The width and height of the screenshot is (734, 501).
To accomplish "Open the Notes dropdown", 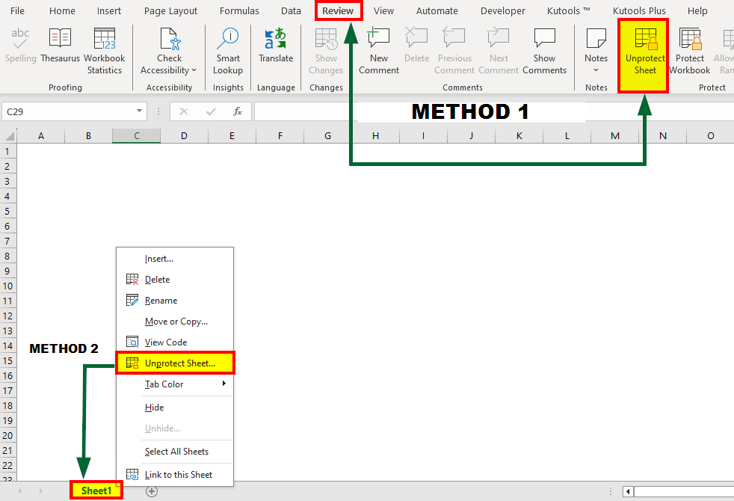I will coord(596,70).
